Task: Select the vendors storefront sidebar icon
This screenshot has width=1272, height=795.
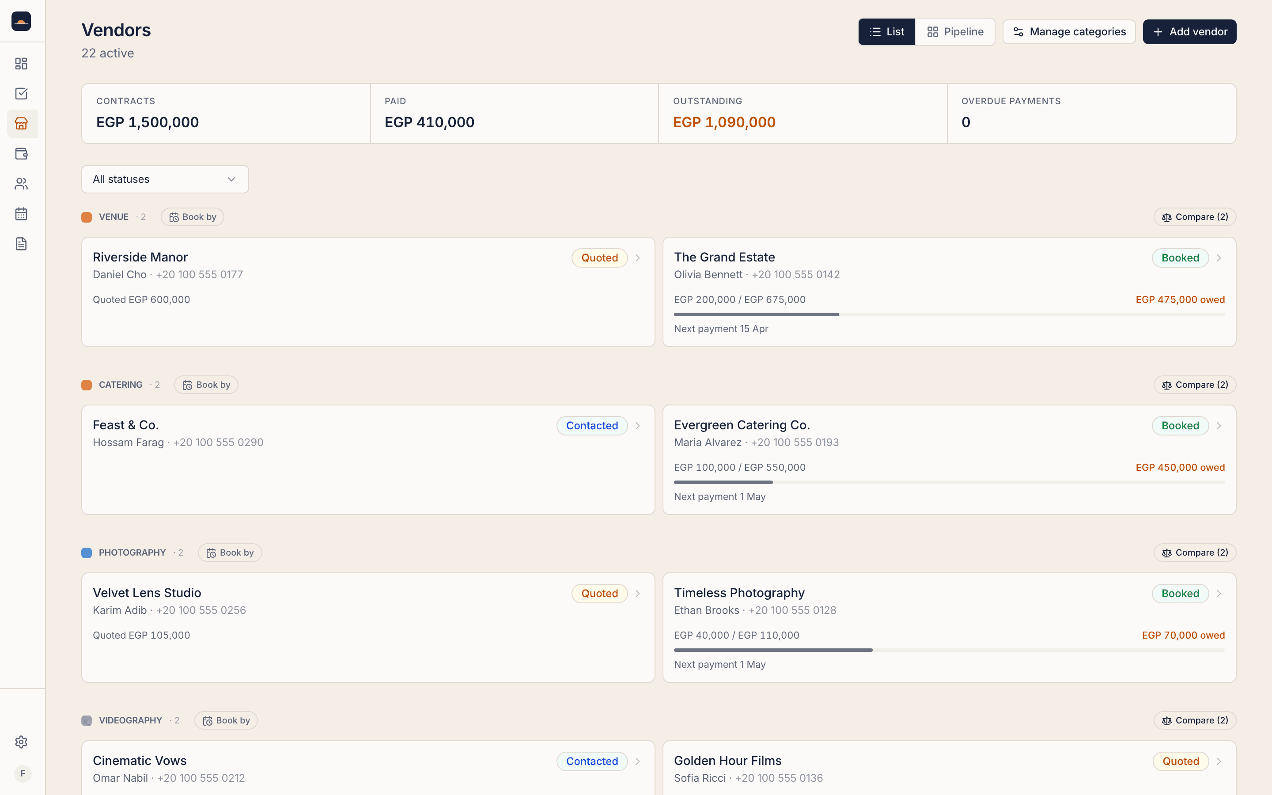Action: (x=21, y=124)
